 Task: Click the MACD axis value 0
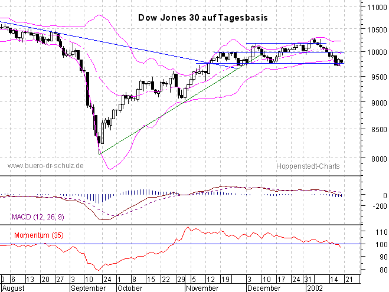385,196
